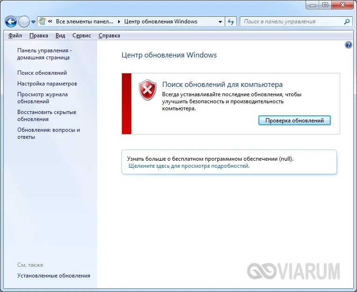Click the blue Help question-mark icon

click(348, 45)
